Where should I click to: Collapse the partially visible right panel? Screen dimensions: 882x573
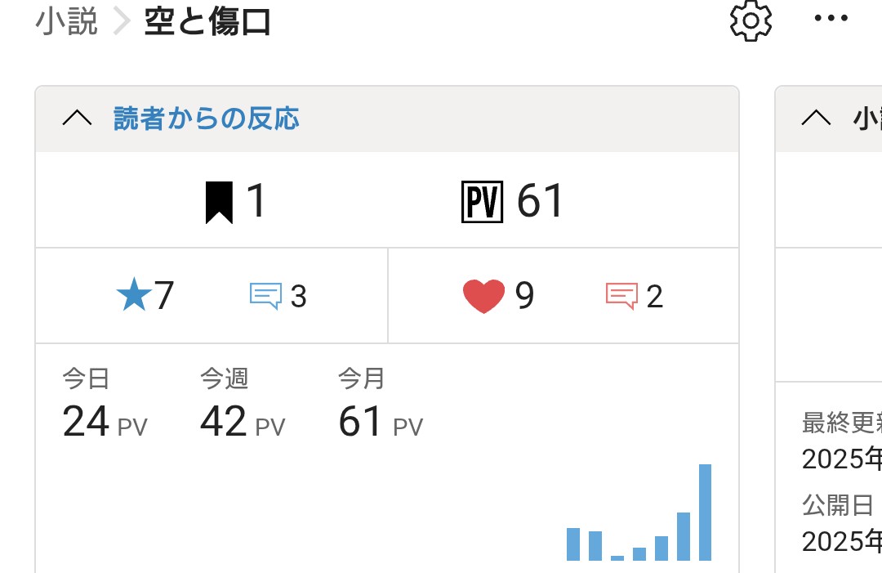coord(815,119)
